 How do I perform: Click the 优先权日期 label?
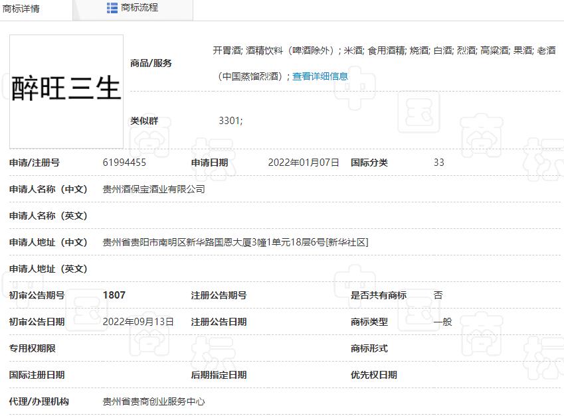[x=374, y=375]
